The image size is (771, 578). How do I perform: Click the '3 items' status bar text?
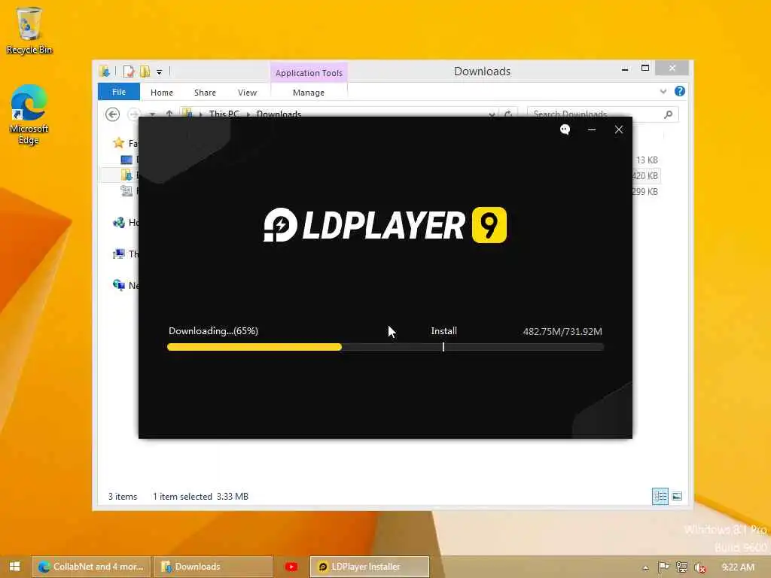[123, 497]
